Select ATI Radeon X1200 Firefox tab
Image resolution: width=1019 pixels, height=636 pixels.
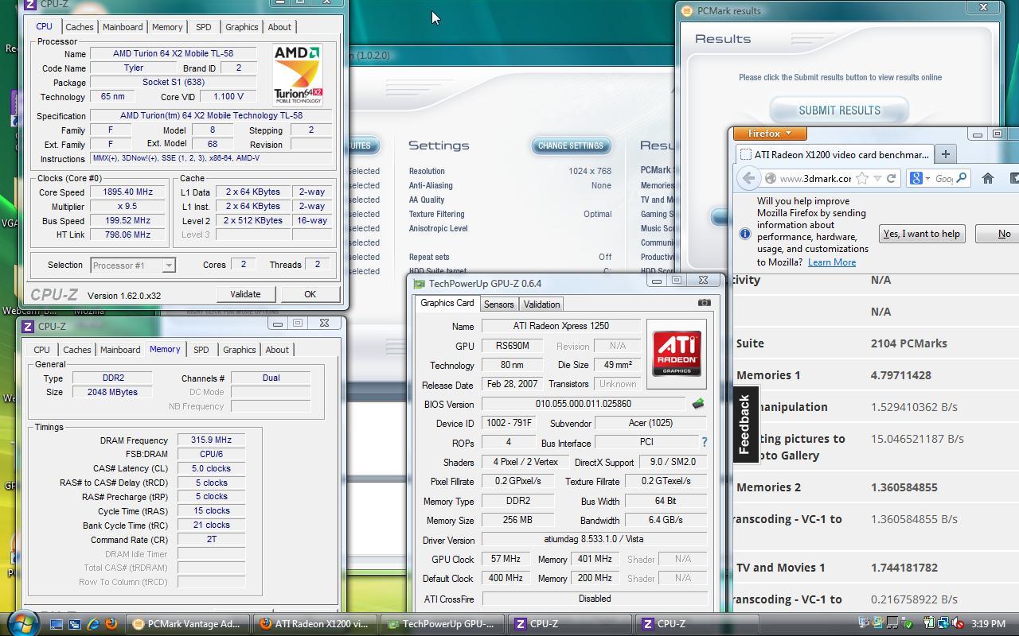tap(834, 154)
